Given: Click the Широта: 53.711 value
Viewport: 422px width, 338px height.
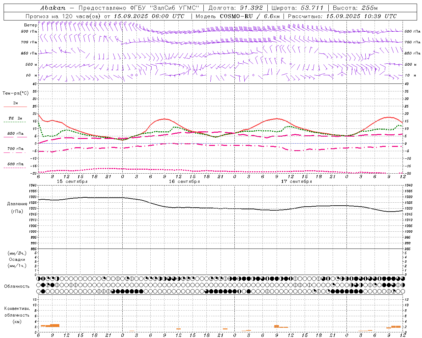Looking at the screenshot, I should coord(297,8).
